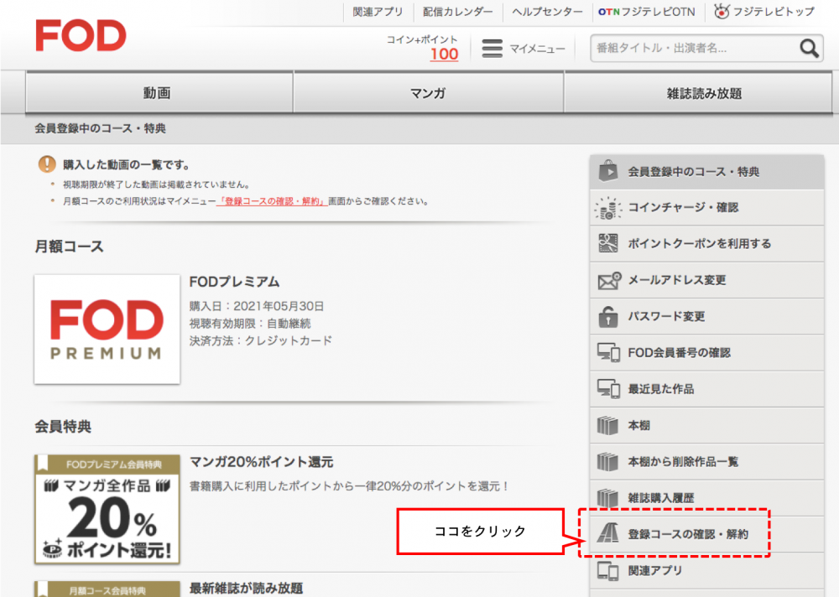Viewport: 839px width, 597px height.
Task: Click the 100 coin point balance
Action: click(444, 54)
